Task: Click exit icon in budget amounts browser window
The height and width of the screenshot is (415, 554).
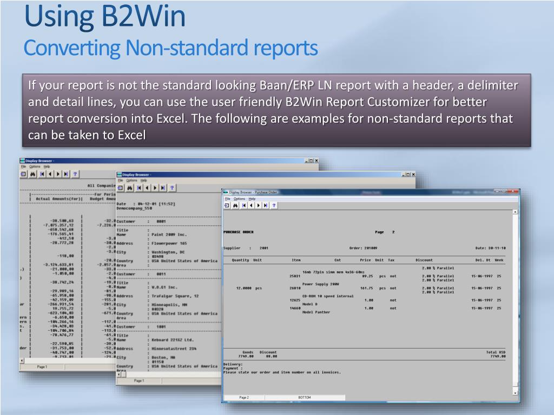Action: (x=23, y=174)
